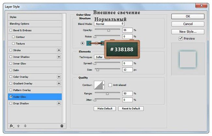This screenshot has width=212, height=136.
Task: Click the move effect up arrow
Action: coord(18,126)
